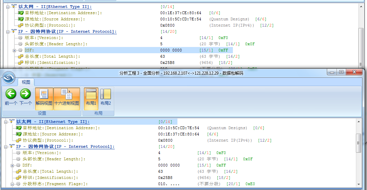Click Identification field icon in front window
The height and width of the screenshot is (190, 367).
[x=18, y=178]
